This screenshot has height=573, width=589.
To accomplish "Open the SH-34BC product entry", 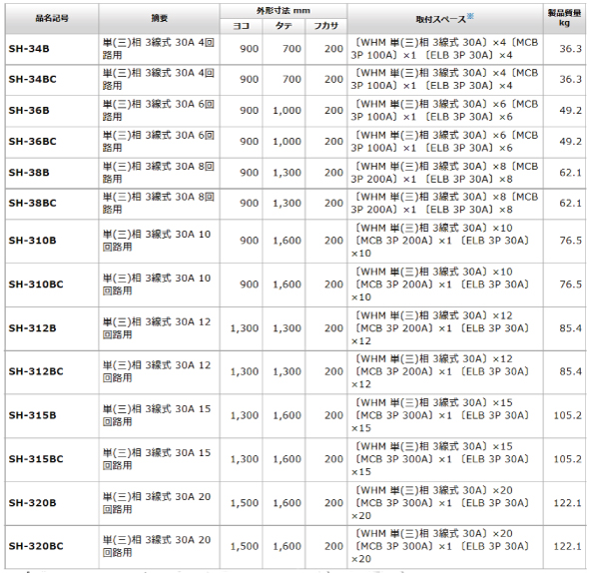I will click(x=33, y=79).
